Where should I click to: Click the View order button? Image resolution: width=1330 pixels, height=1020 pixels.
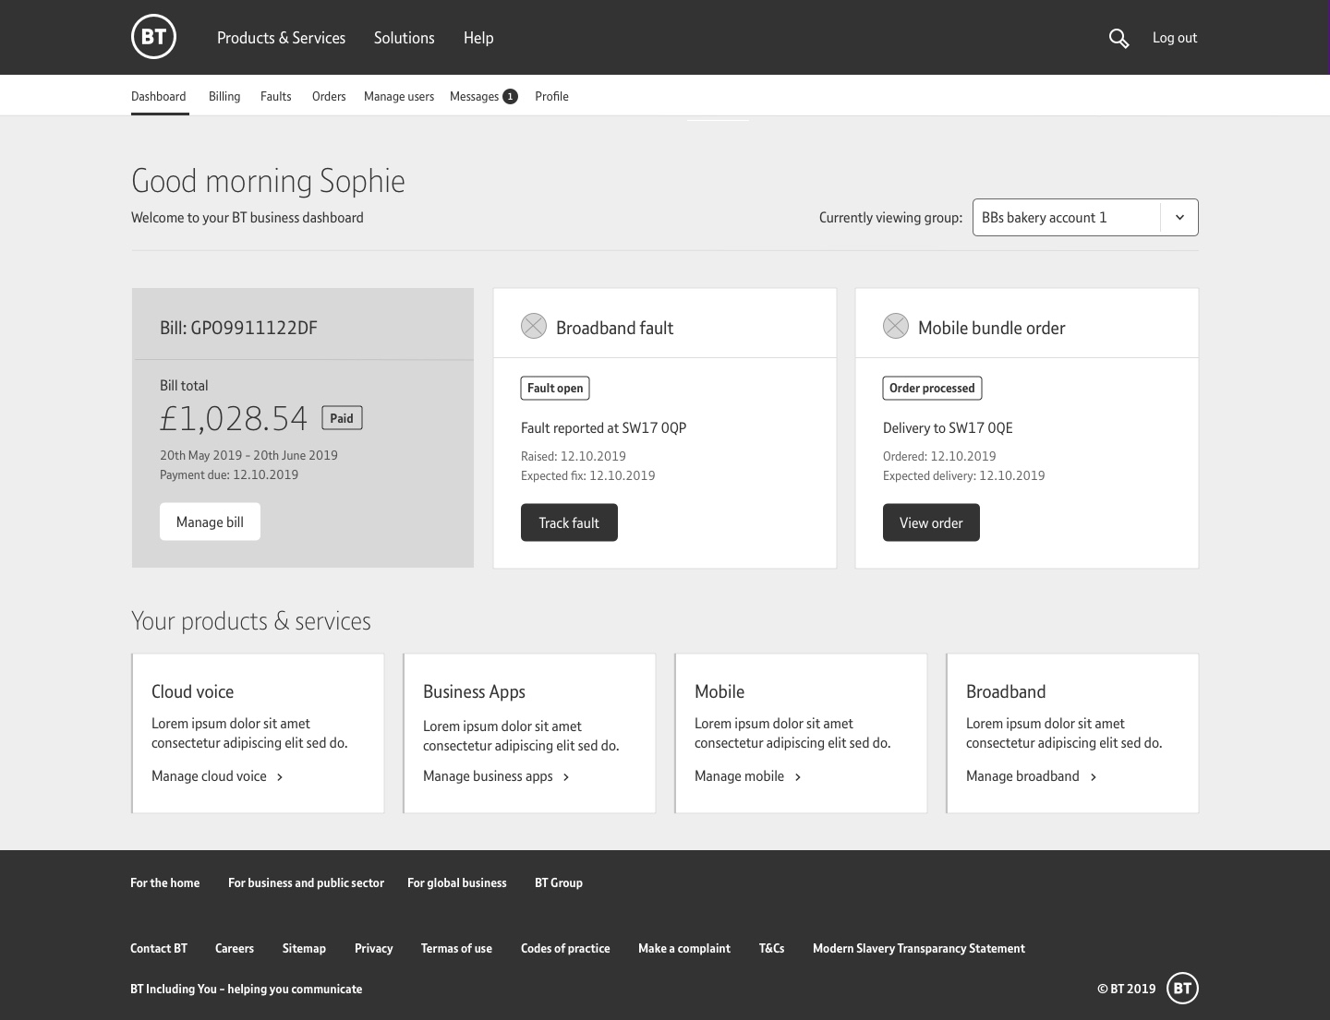pyautogui.click(x=931, y=522)
